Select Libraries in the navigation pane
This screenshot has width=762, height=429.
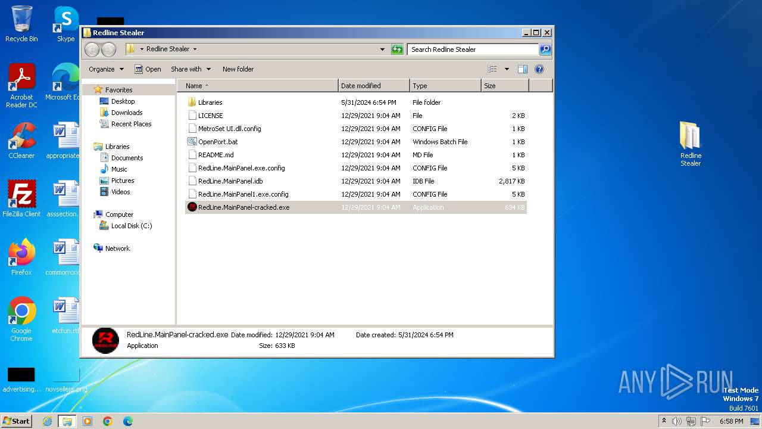(x=117, y=147)
